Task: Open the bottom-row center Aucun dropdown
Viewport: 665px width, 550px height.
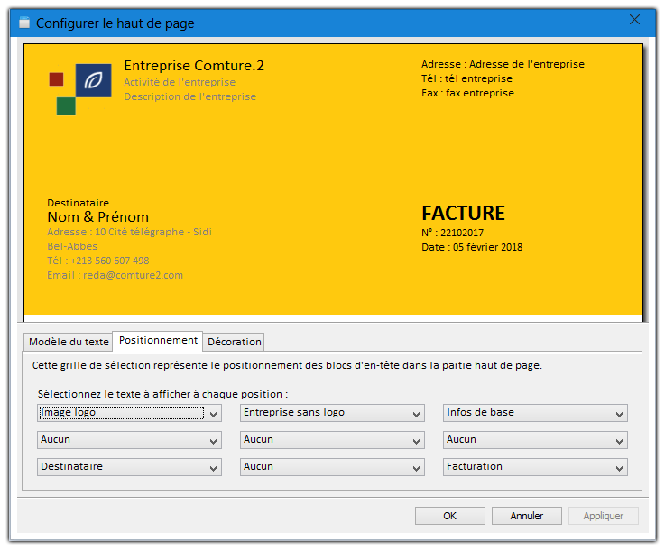Action: [332, 467]
